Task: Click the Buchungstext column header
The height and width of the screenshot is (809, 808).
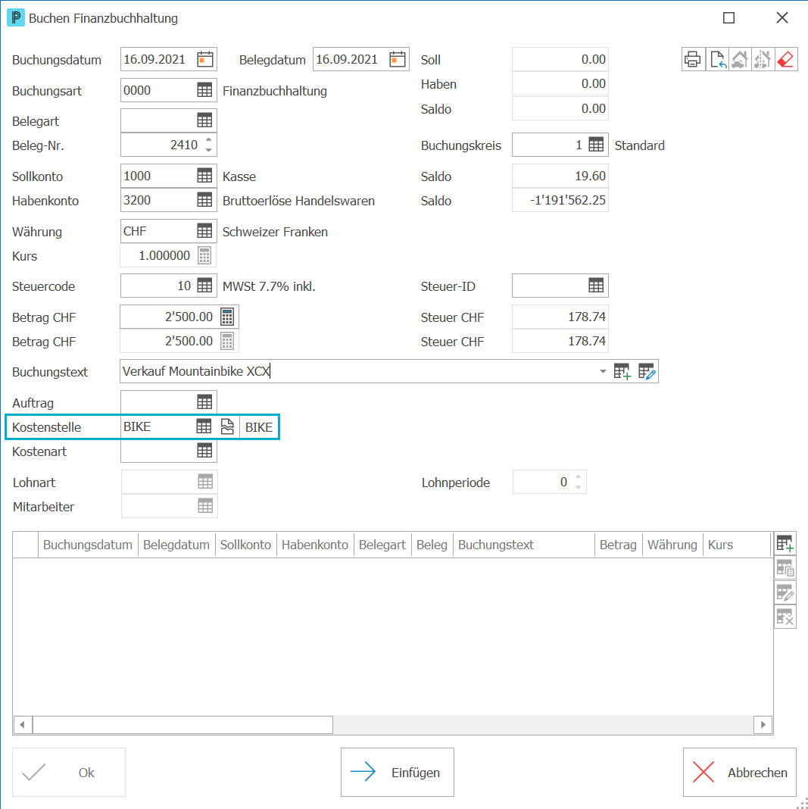Action: (x=524, y=545)
